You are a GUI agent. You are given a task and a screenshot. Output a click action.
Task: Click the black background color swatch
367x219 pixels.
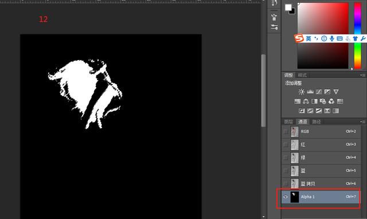[292, 11]
